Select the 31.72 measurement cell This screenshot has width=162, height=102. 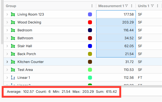coord(116,62)
